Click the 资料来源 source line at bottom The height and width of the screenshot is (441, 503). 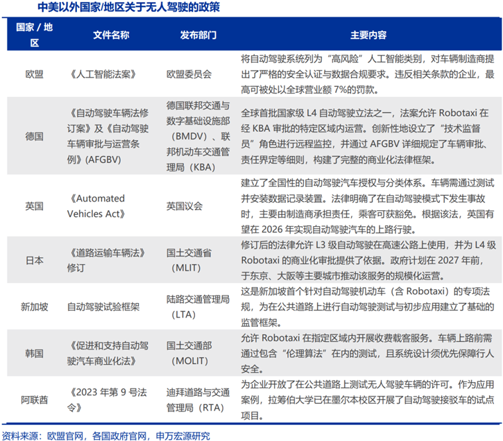(106, 435)
